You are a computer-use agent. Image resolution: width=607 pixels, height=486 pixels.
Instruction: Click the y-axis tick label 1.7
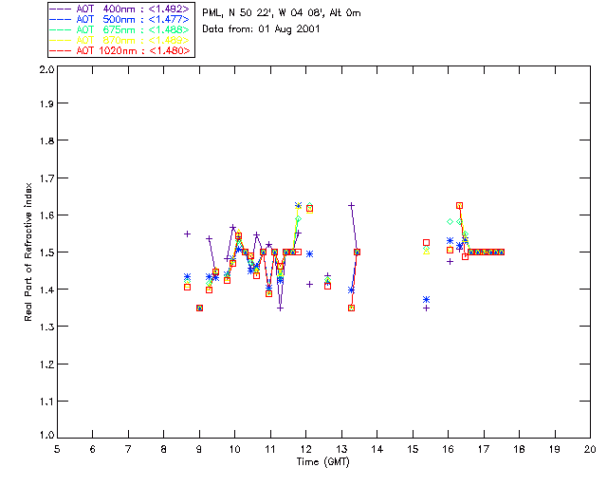[x=46, y=178]
